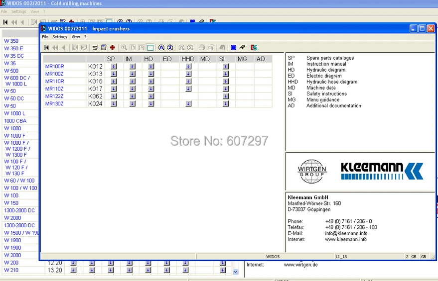438x281 pixels.
Task: Select W 210 in Cold milling machines list
Action: click(x=11, y=270)
